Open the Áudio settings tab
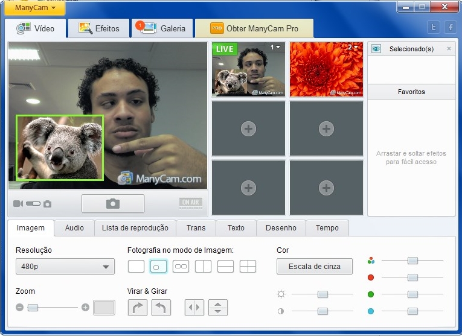 coord(74,228)
